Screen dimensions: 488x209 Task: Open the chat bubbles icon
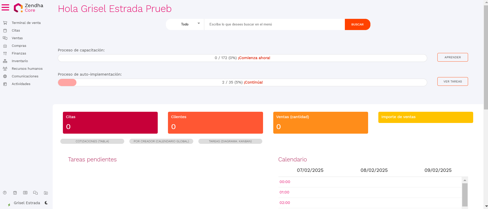pyautogui.click(x=36, y=193)
